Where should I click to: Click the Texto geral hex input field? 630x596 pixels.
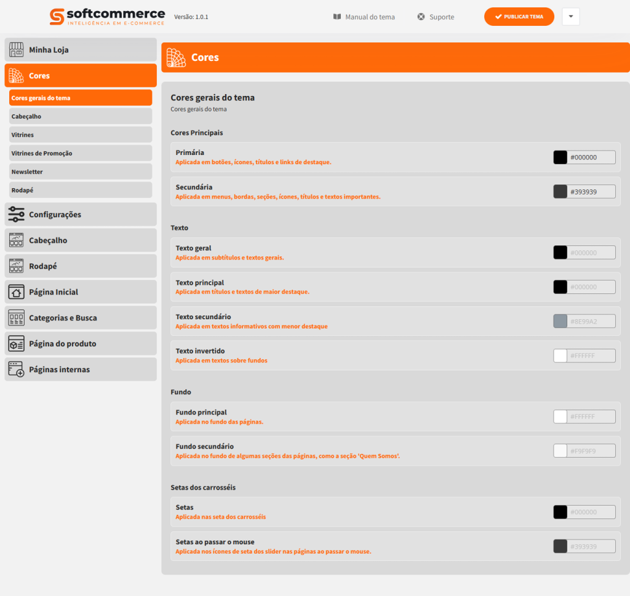click(591, 253)
